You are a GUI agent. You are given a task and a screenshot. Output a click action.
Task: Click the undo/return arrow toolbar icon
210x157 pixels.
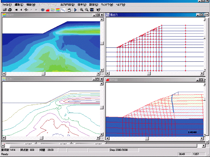69,10
